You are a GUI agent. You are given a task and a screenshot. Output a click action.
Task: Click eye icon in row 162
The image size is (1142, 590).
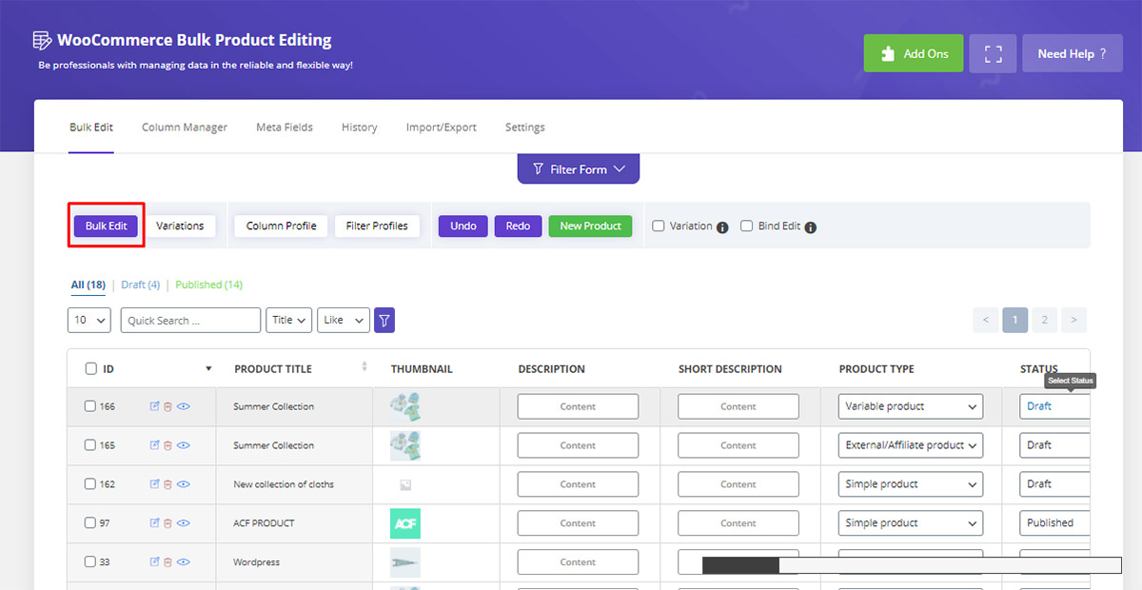(183, 484)
